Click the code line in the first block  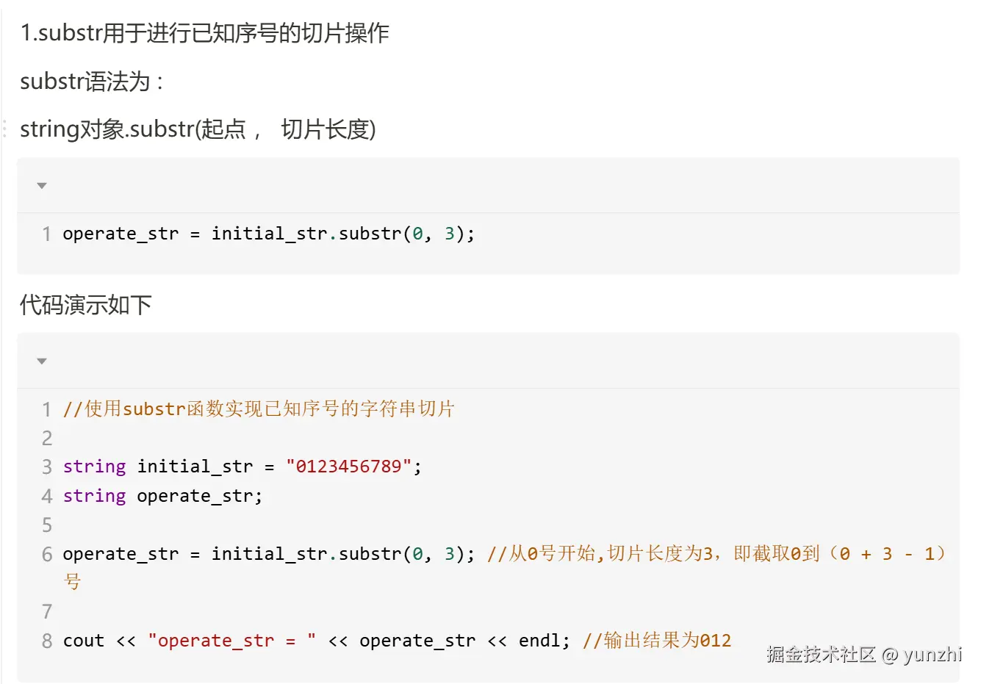[x=268, y=234]
